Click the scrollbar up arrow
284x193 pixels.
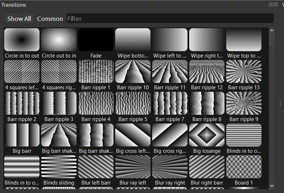[x=272, y=31]
